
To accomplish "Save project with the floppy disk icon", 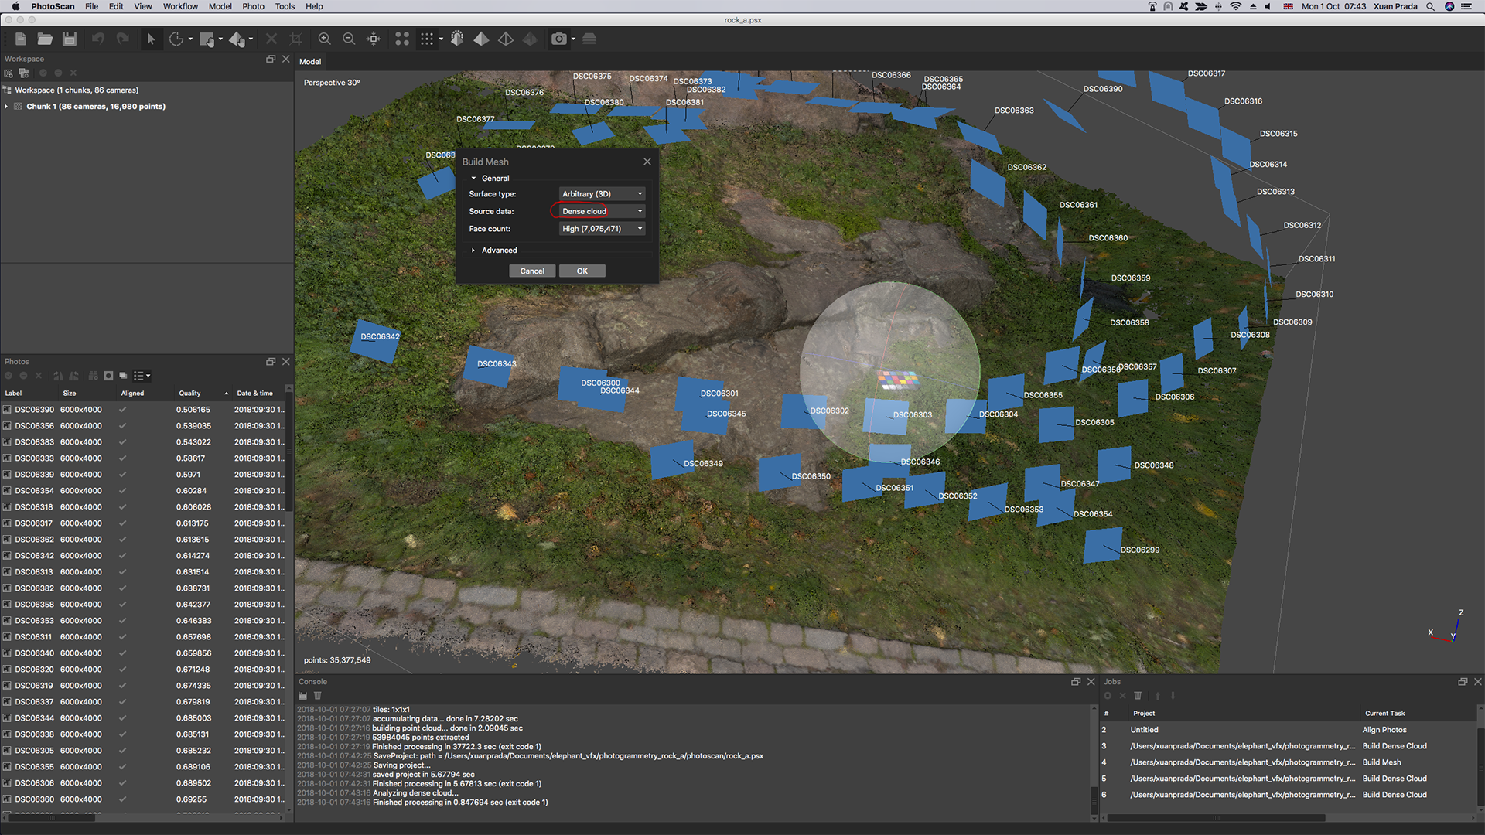I will [x=70, y=39].
